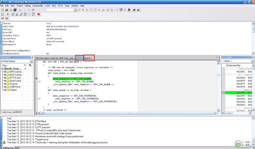The width and height of the screenshot is (255, 149).
Task: Cut the selected text
Action: click(x=25, y=10)
